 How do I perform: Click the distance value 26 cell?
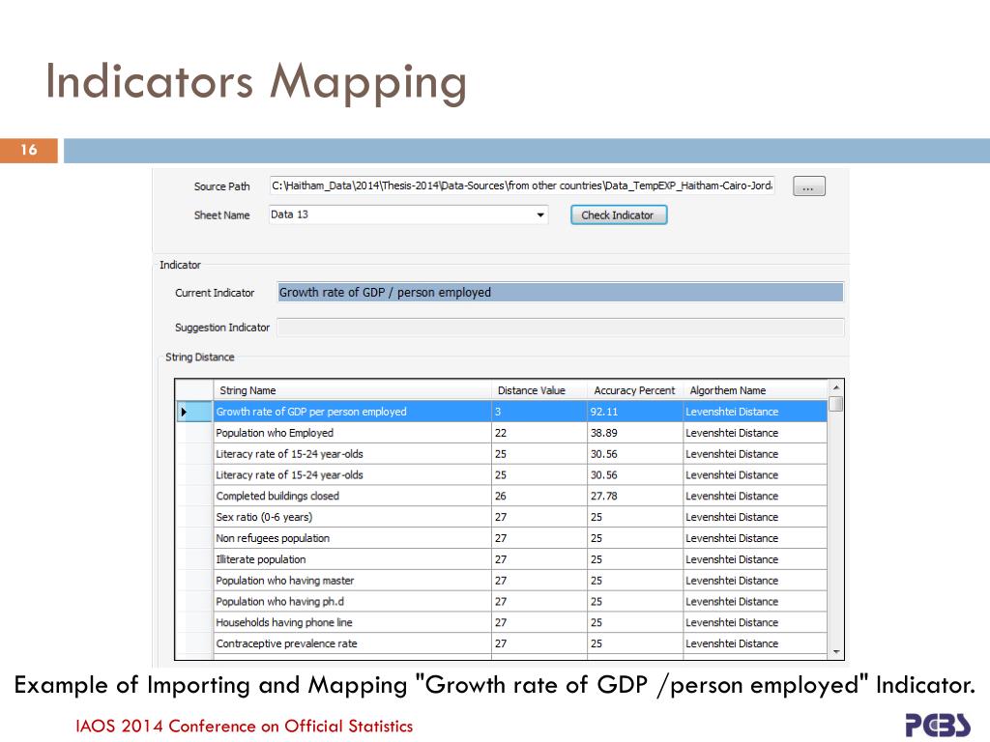tap(539, 496)
